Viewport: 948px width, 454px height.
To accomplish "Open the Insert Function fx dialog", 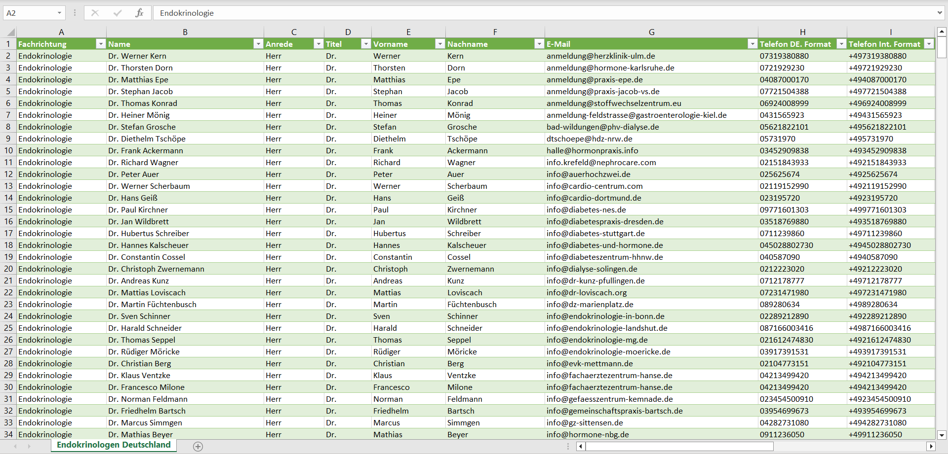I will (x=139, y=13).
